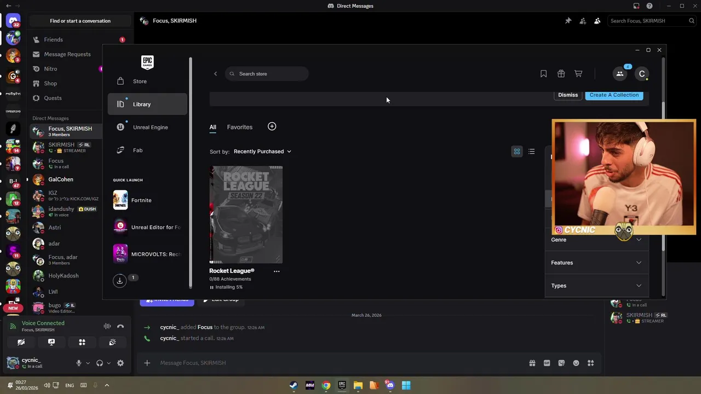Viewport: 701px width, 394px height.
Task: Expand the Types filter
Action: pyautogui.click(x=597, y=286)
